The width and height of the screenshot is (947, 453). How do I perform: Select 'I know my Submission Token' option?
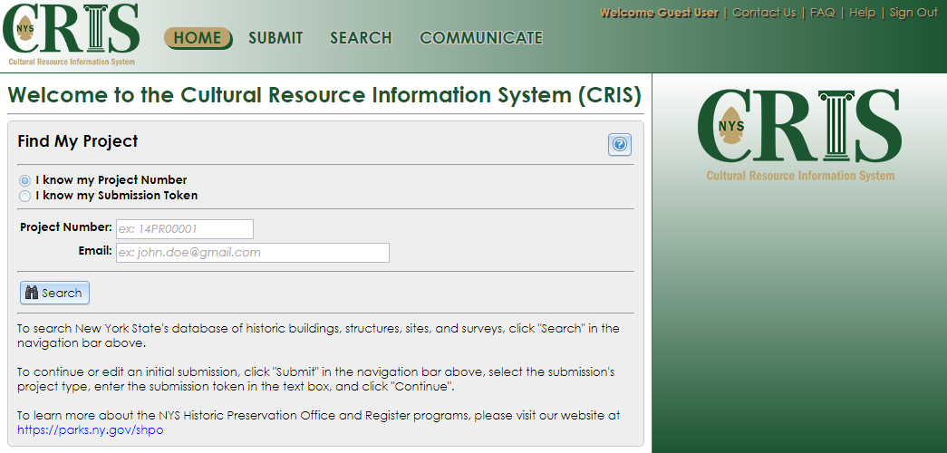[x=25, y=196]
